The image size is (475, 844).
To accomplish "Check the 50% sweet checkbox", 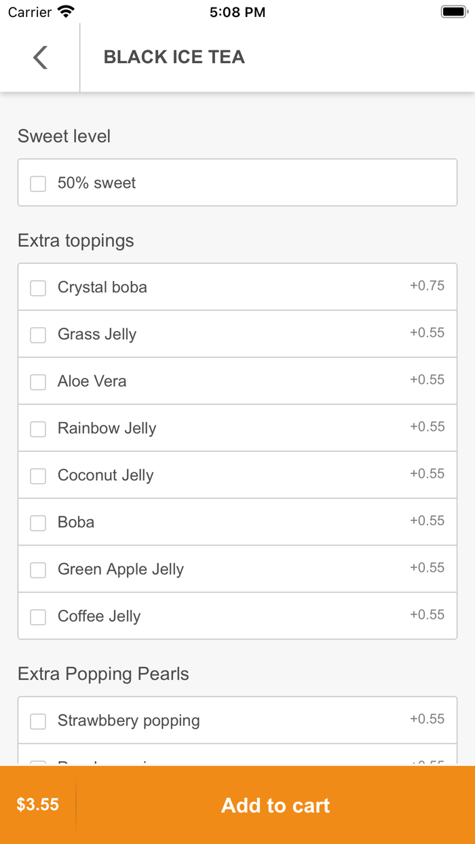I will tap(38, 184).
